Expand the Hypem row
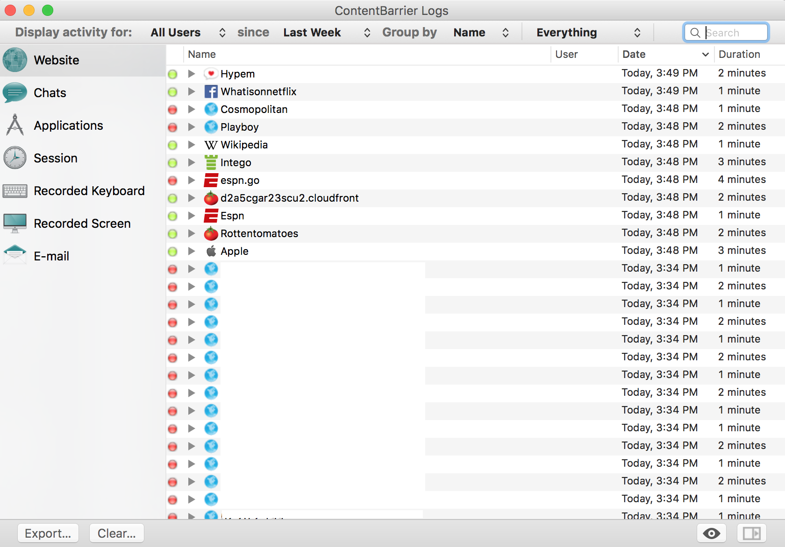Screen dimensions: 785x547 (192, 74)
